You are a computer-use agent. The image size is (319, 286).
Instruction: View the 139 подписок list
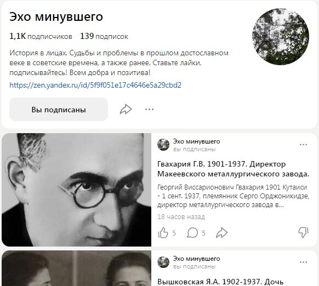click(104, 36)
